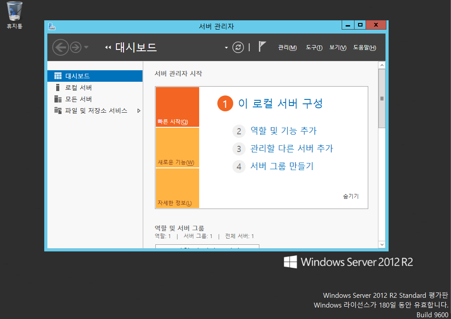Click the 서버 관리자 시작 heading
Viewport: 451px width, 319px height.
[178, 73]
